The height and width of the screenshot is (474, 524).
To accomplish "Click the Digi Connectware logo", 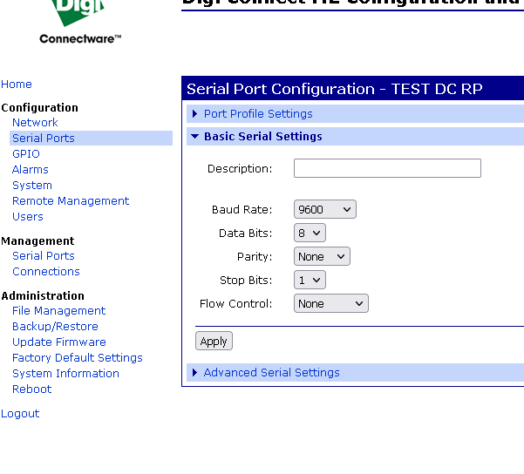I will [x=80, y=22].
